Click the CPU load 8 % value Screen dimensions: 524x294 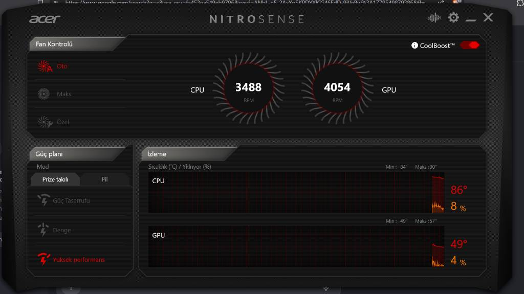458,207
